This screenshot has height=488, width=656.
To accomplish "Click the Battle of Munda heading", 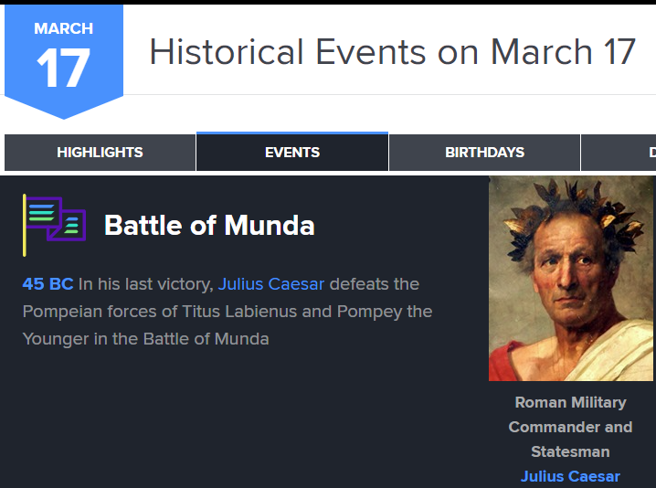I will click(209, 226).
